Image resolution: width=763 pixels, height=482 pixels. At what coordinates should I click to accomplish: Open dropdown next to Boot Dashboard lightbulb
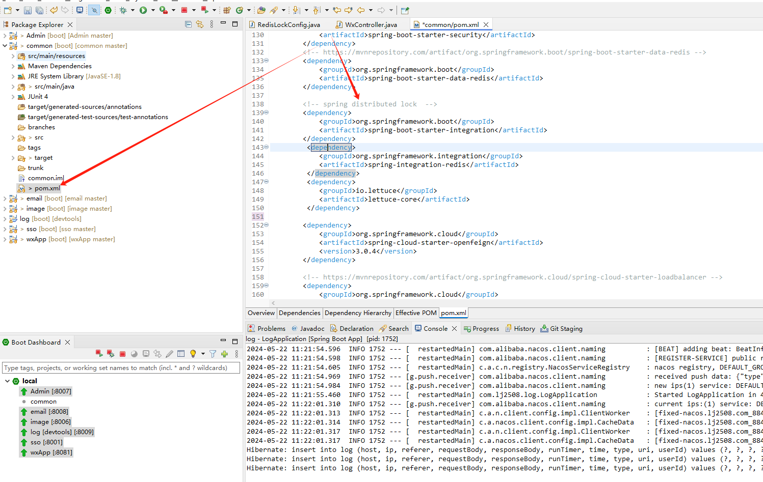pos(203,354)
